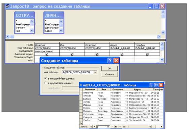191x130 pixels.
Task: Click the Отчество column header in table
Action: [x=118, y=90]
